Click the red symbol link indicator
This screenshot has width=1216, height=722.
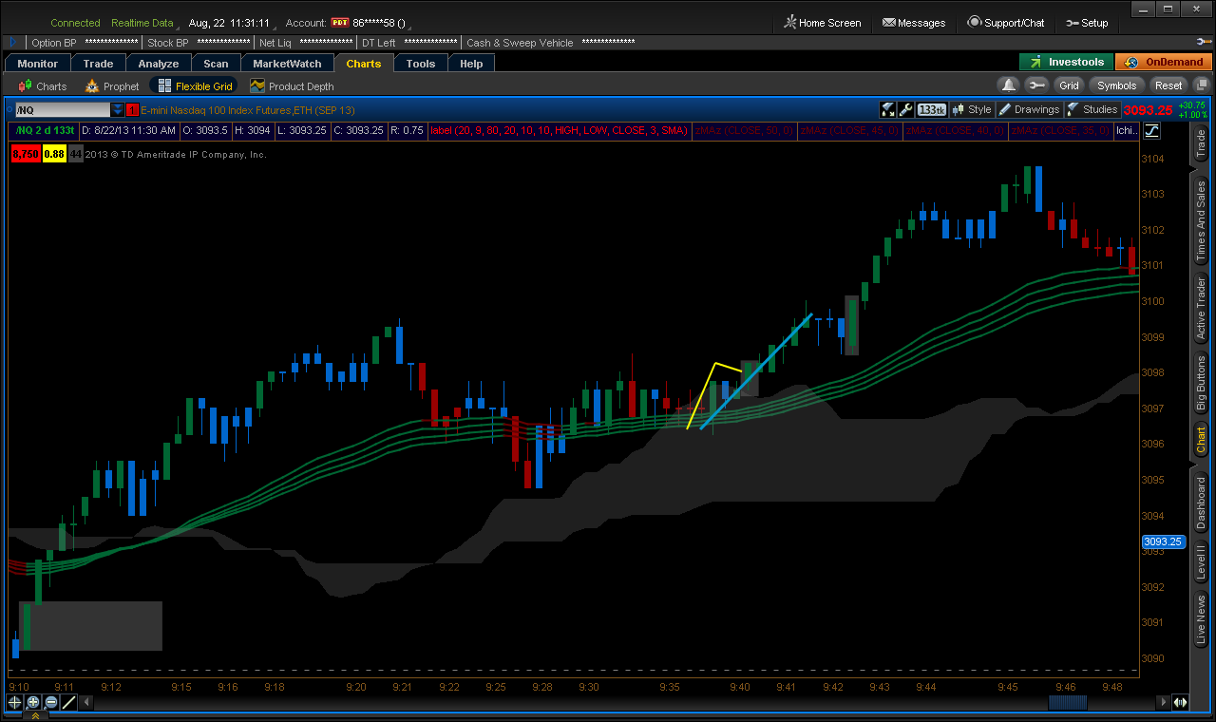[x=132, y=110]
